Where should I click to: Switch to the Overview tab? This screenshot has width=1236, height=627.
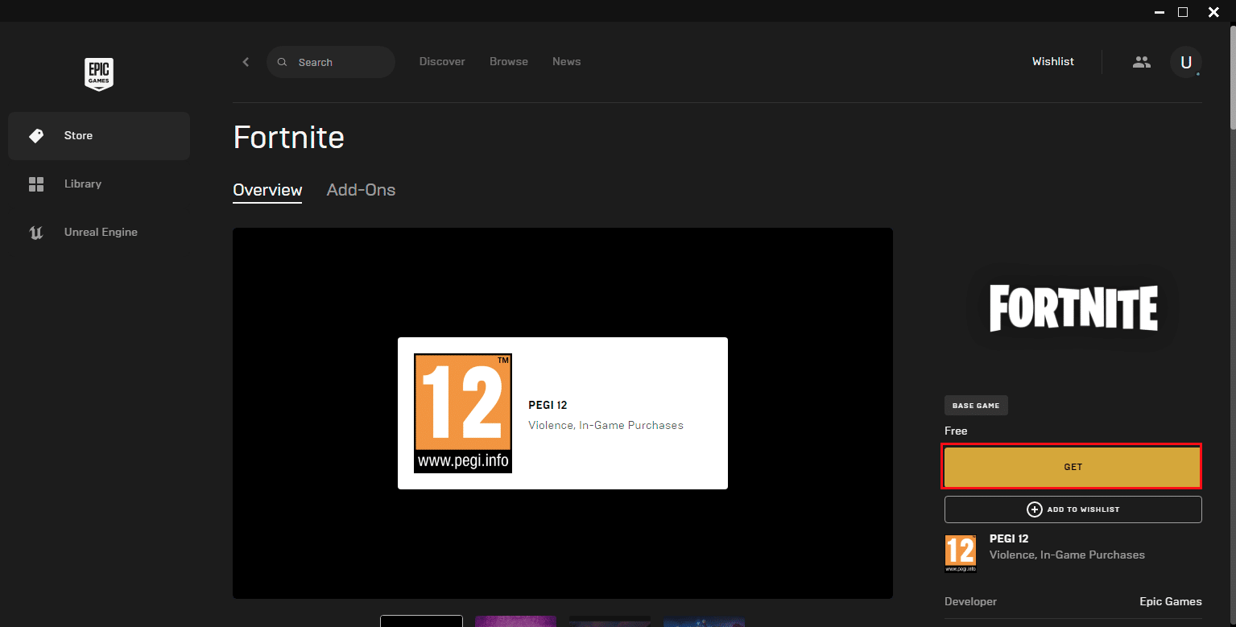pos(267,190)
